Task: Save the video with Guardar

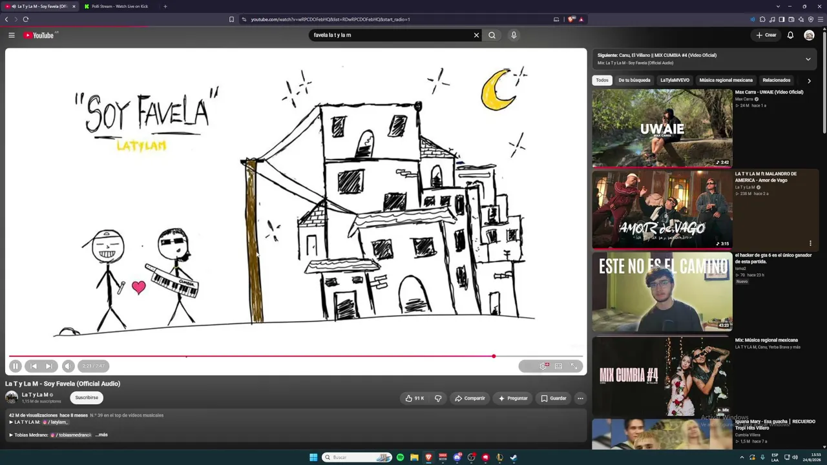Action: click(x=554, y=398)
